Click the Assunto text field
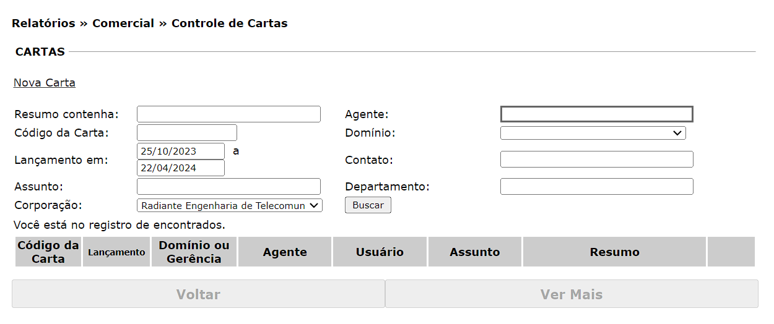 (228, 187)
